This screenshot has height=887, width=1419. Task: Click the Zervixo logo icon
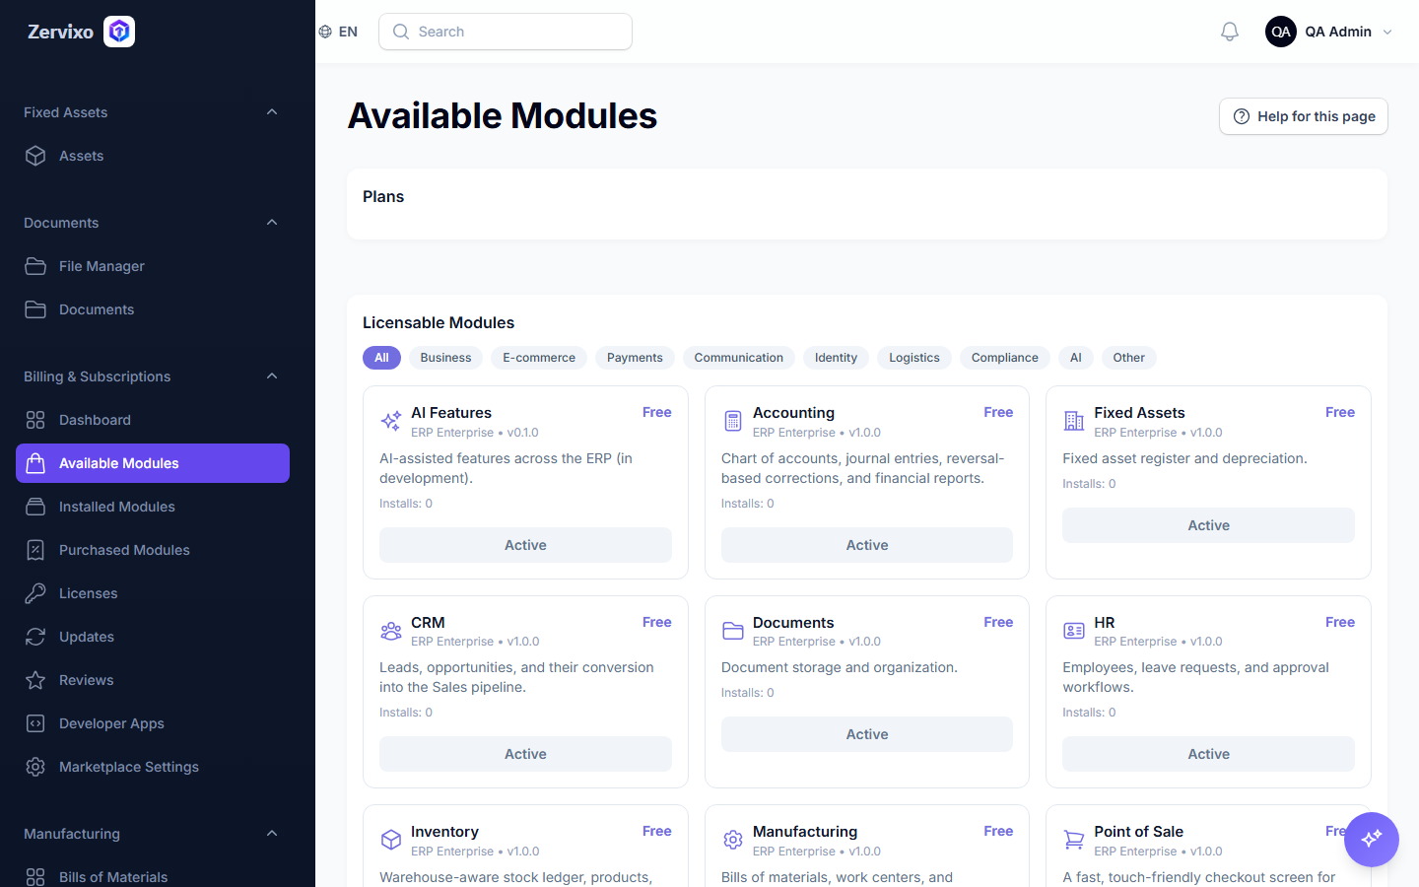[119, 32]
